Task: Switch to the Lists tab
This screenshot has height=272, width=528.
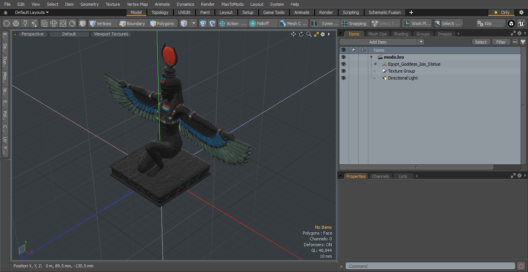Action: pos(403,176)
